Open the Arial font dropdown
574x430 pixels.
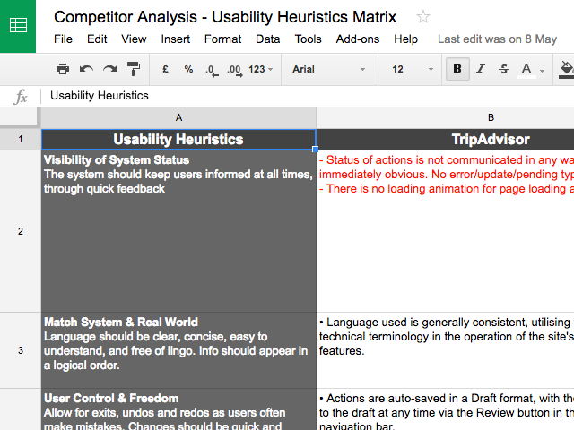tap(328, 69)
